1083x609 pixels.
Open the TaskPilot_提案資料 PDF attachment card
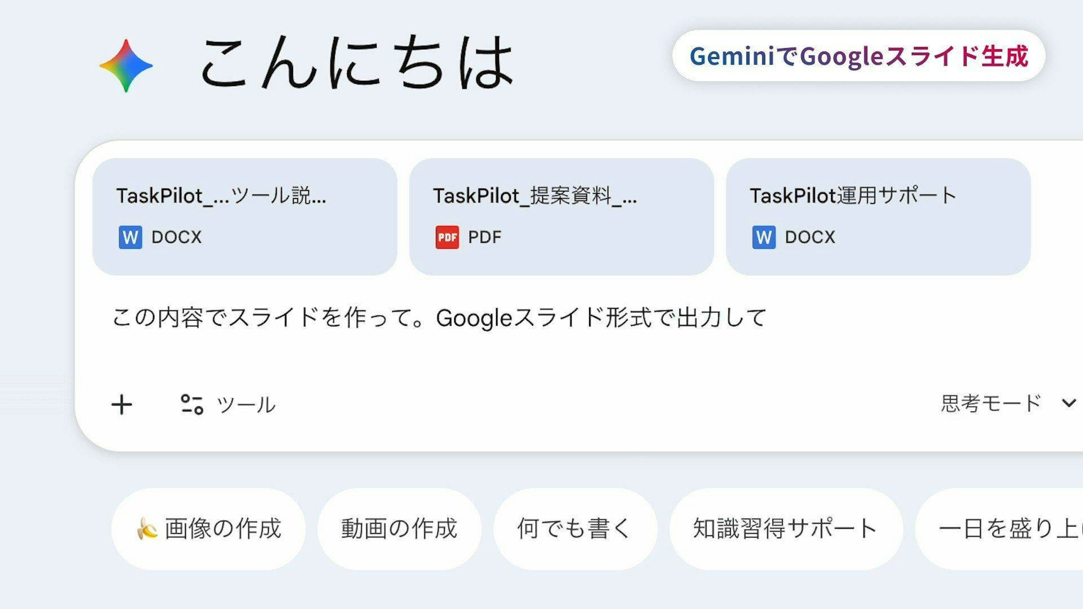[x=561, y=217]
